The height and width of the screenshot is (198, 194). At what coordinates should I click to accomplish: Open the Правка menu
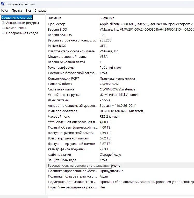point(17,11)
